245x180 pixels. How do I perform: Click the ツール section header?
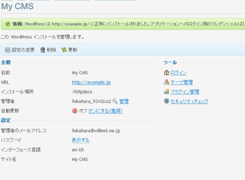point(170,63)
